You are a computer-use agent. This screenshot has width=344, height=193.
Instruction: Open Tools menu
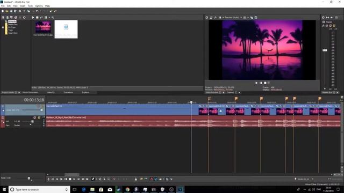(30, 6)
